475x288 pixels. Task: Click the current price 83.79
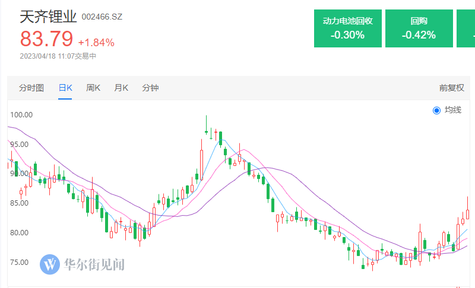[x=46, y=39]
